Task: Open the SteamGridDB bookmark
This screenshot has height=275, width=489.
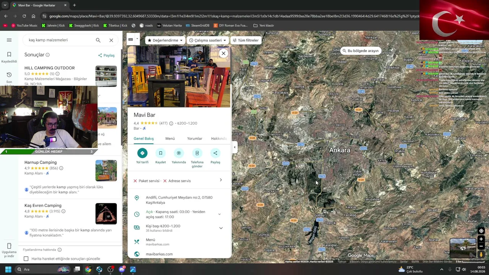Action: pyautogui.click(x=198, y=26)
